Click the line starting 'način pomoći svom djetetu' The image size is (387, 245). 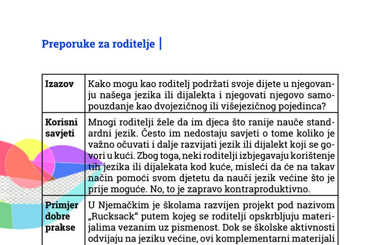[211, 178]
